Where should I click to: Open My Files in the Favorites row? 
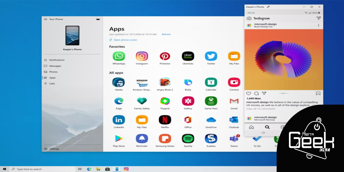(234, 56)
